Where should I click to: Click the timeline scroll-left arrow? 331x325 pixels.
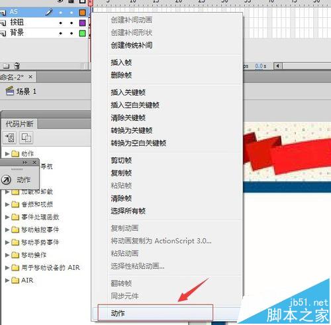[277, 66]
